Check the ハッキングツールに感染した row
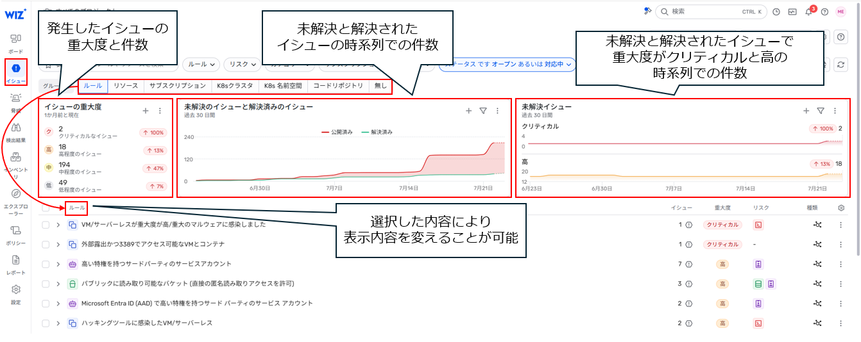 coord(46,323)
